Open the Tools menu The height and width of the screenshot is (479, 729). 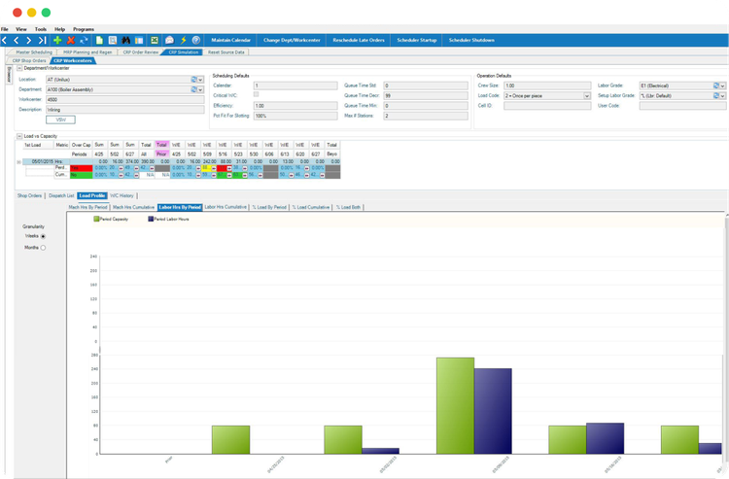[40, 30]
